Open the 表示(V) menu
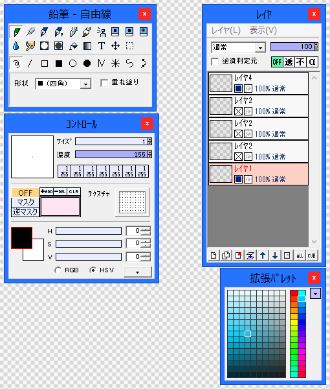 click(263, 30)
